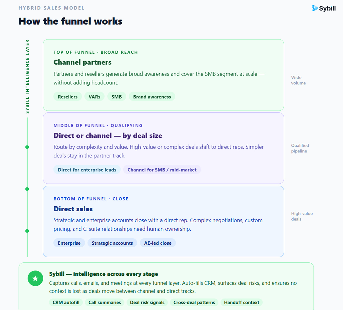Image resolution: width=343 pixels, height=310 pixels.
Task: Select the Resellers tag
Action: point(68,97)
